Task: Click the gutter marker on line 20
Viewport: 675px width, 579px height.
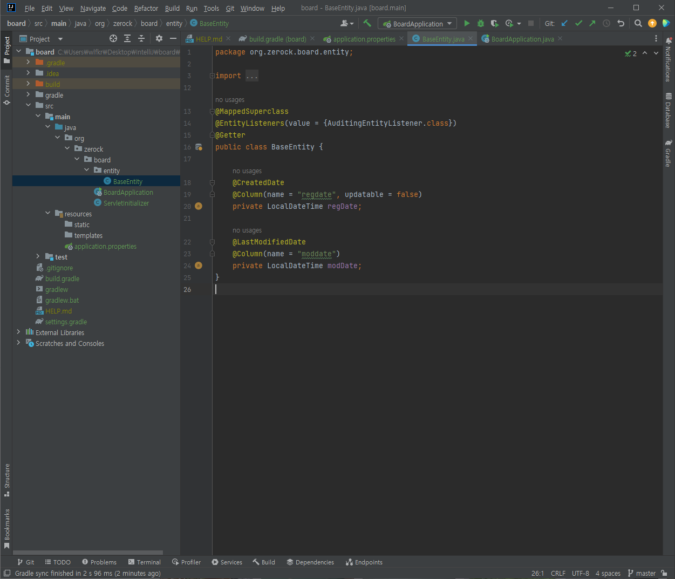Action: coord(199,206)
